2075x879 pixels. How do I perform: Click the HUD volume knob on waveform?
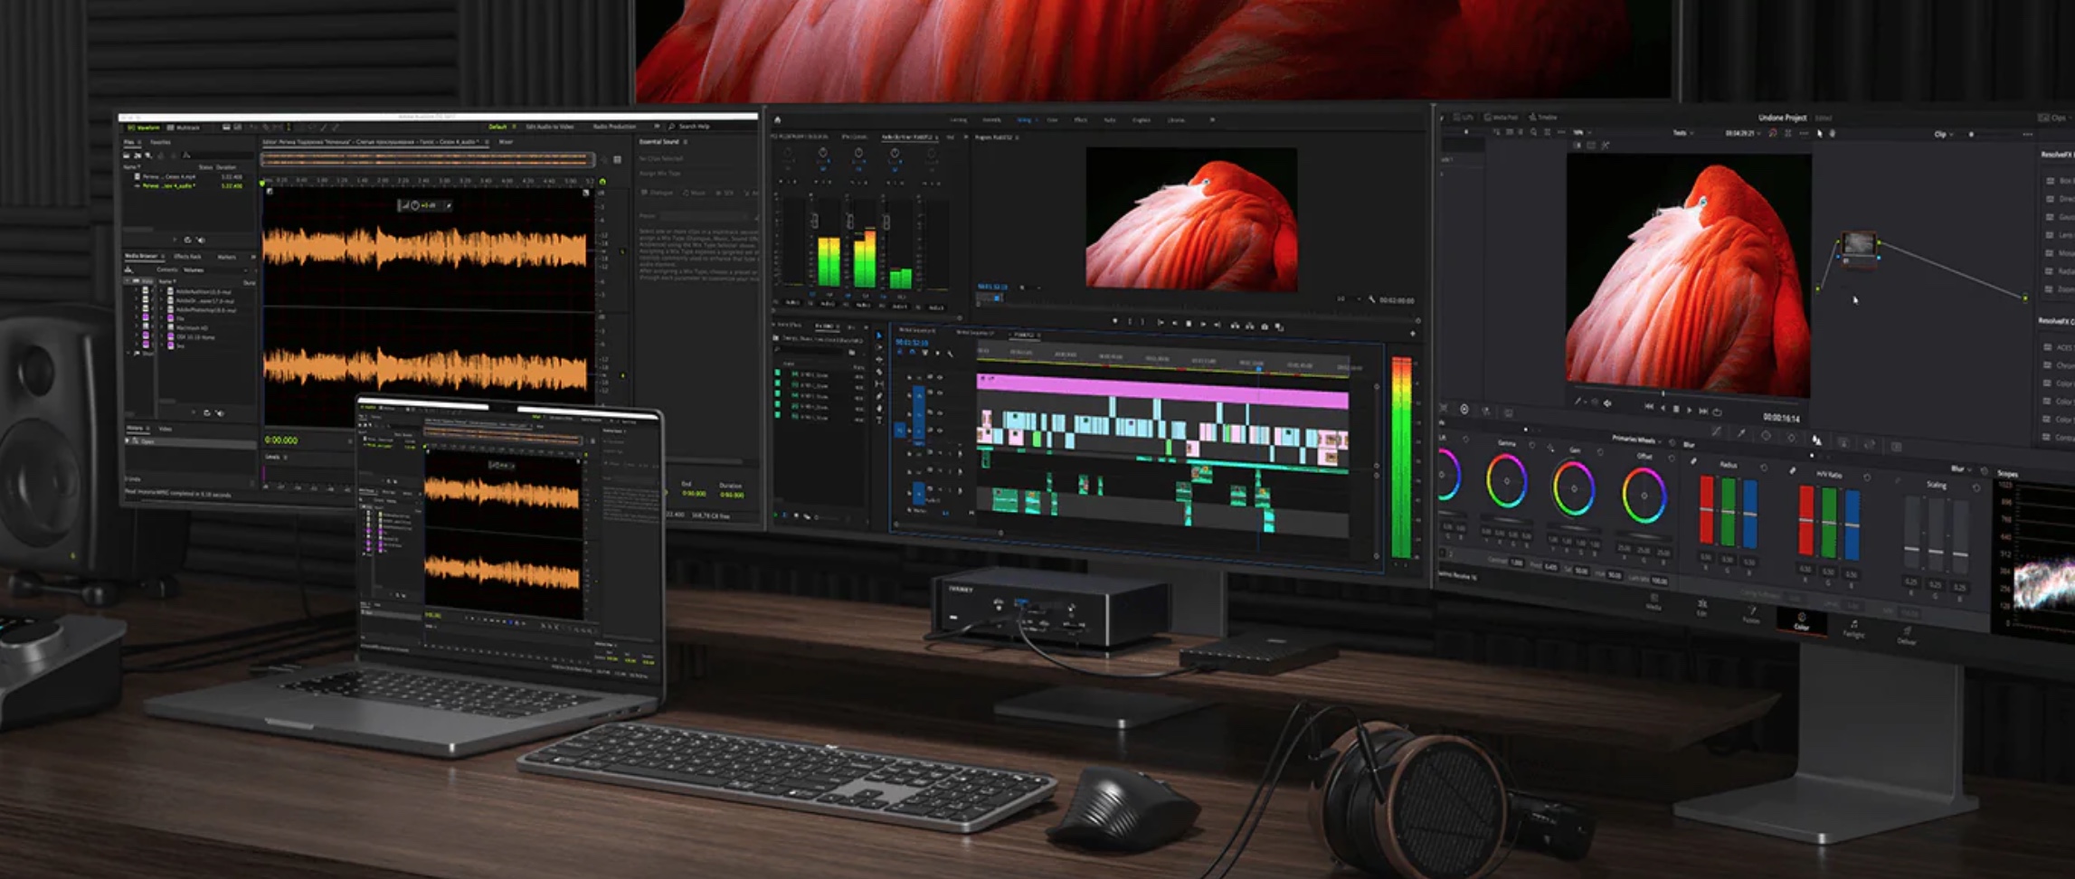point(415,205)
